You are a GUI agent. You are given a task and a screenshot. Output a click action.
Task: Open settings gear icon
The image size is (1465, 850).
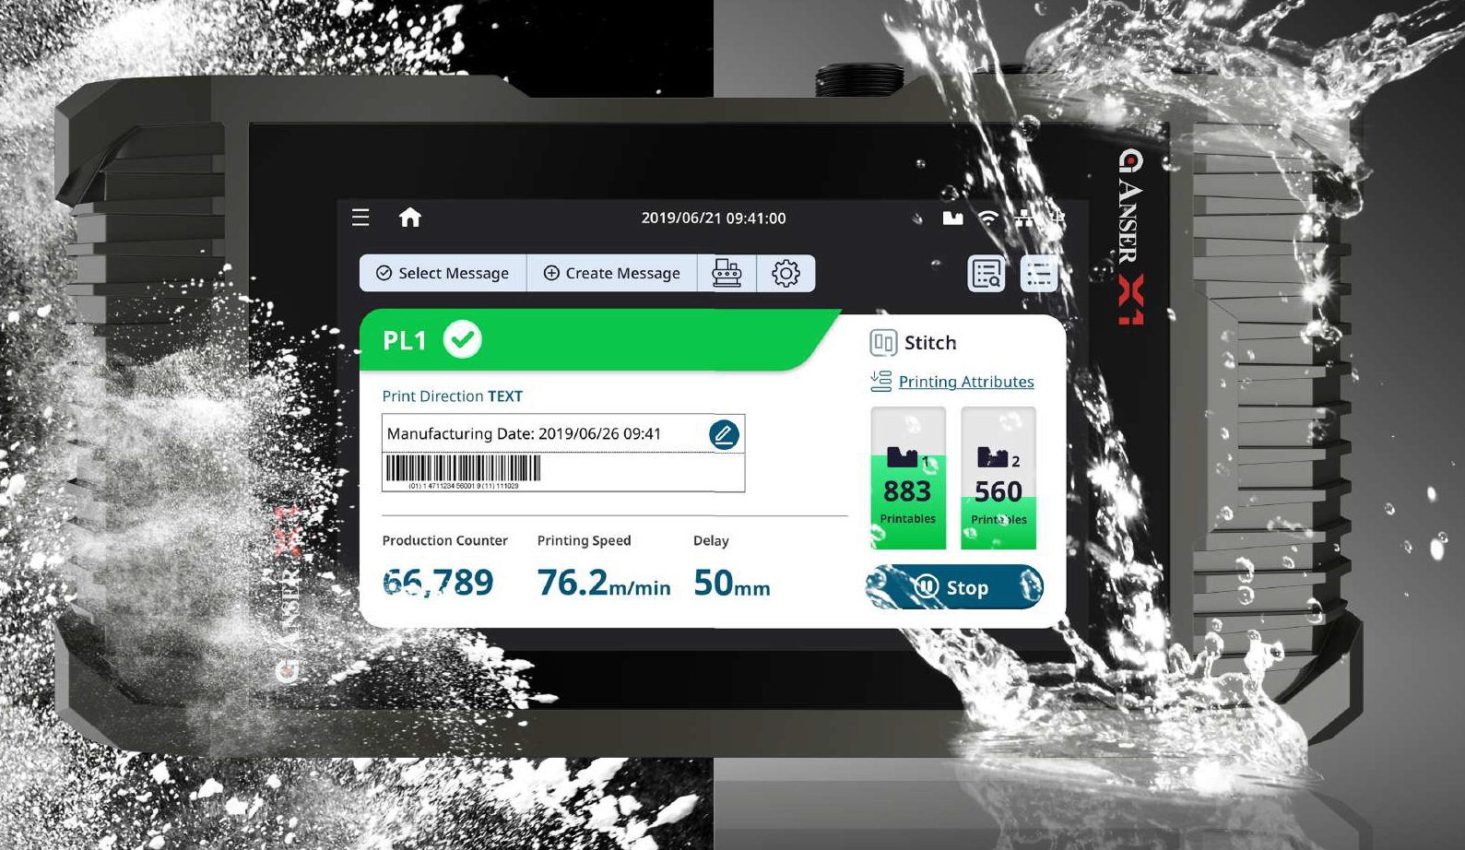click(x=786, y=273)
